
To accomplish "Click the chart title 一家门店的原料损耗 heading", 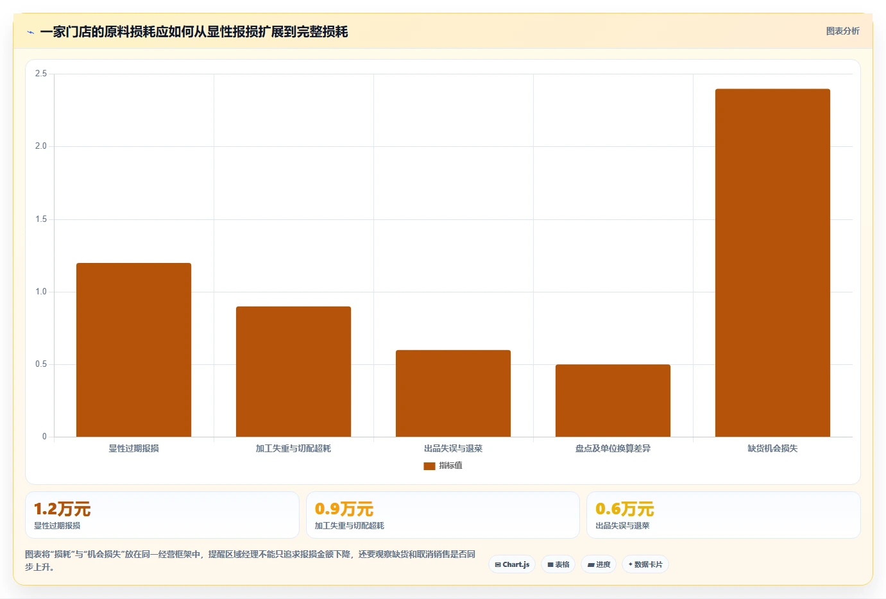I will click(x=194, y=31).
